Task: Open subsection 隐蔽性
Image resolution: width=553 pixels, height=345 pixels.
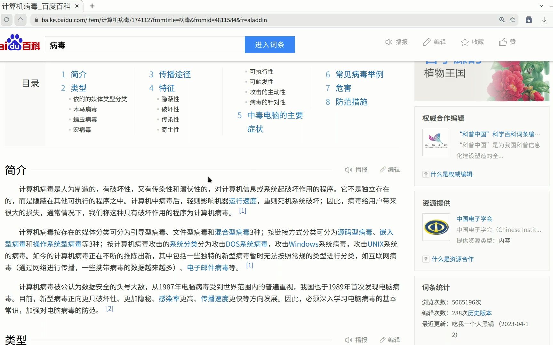Action: coord(170,99)
